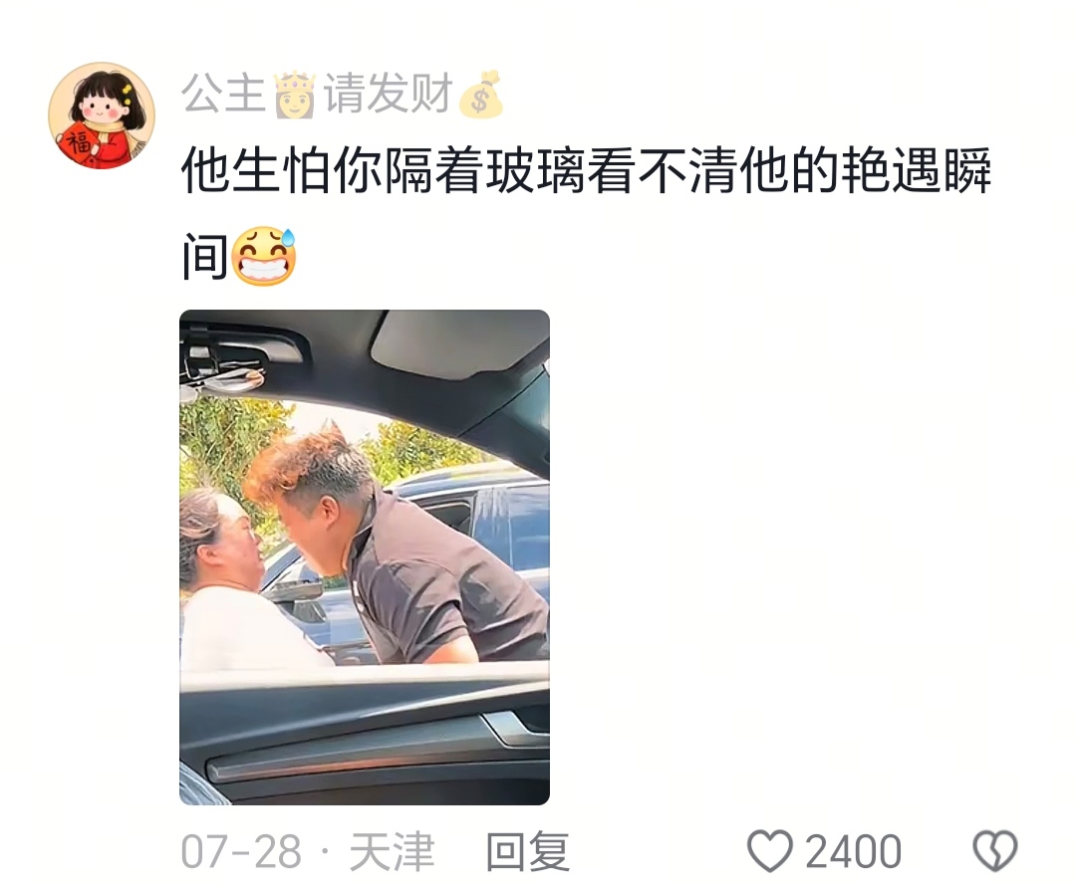Click the 07-28 date stamp
Viewport: 1076px width, 883px height.
coord(241,851)
